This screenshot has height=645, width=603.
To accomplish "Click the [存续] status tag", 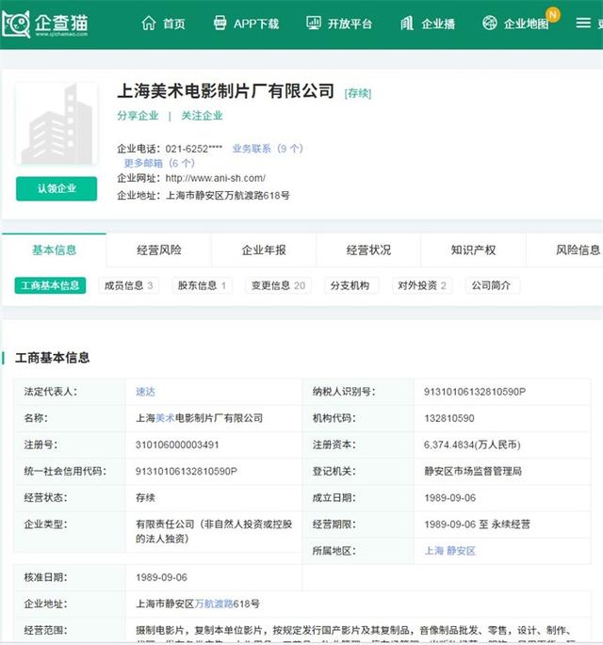I will click(x=358, y=93).
